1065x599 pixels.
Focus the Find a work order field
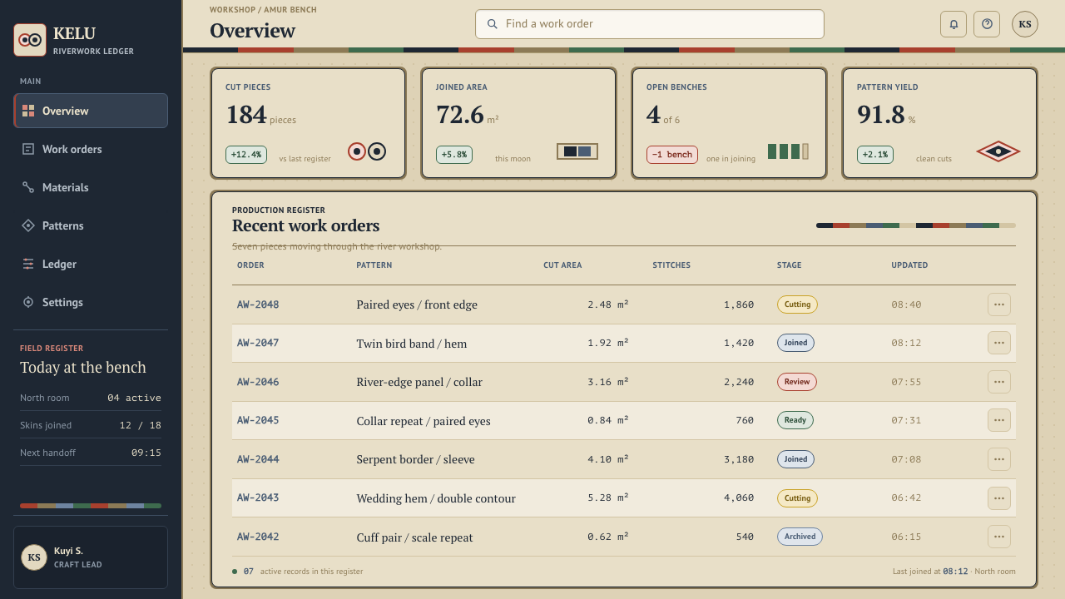tap(650, 24)
